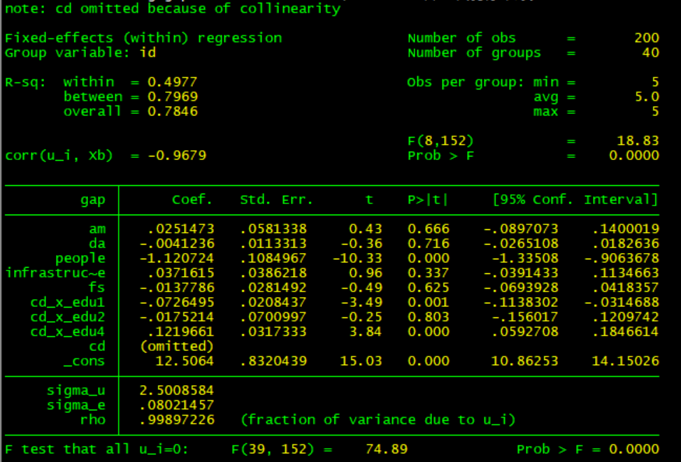681x462 pixels.
Task: Click bottom 'Prob > F = 0.0000' result
Action: pyautogui.click(x=588, y=449)
